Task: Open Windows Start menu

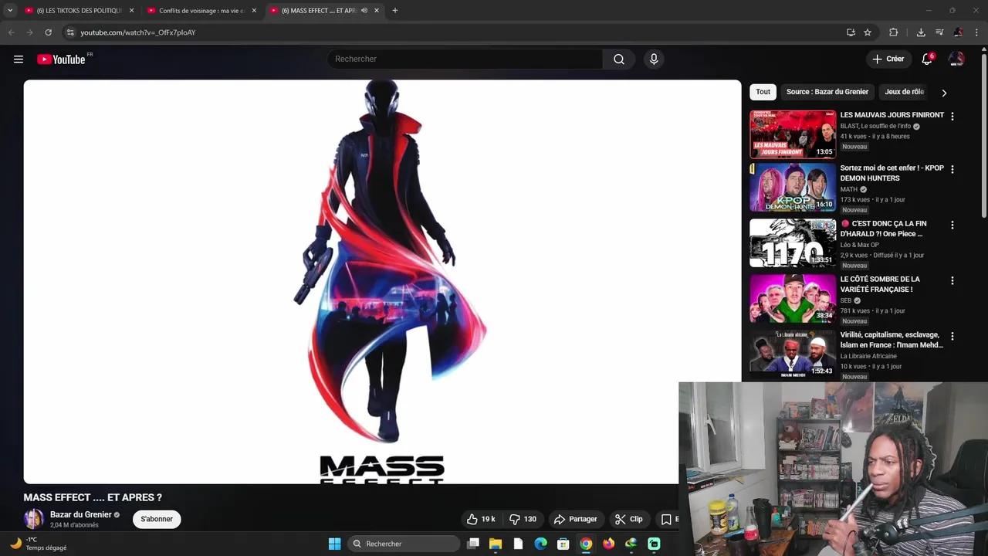Action: (334, 544)
